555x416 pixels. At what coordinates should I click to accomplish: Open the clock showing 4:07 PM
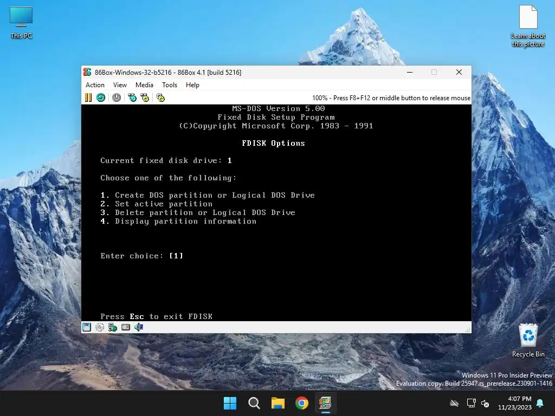point(515,403)
